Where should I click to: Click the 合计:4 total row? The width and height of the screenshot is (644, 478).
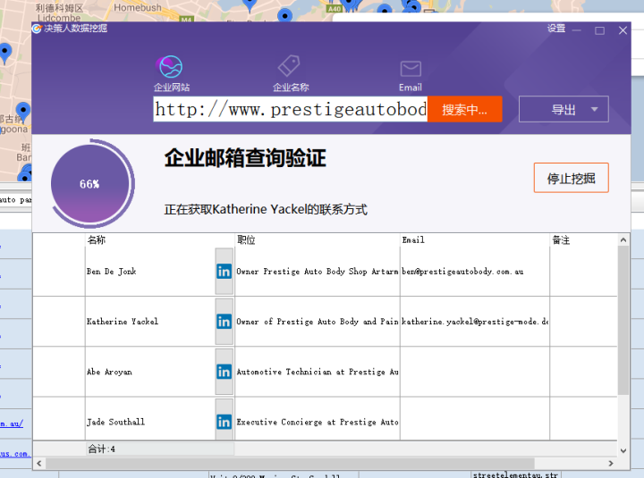tap(160, 449)
